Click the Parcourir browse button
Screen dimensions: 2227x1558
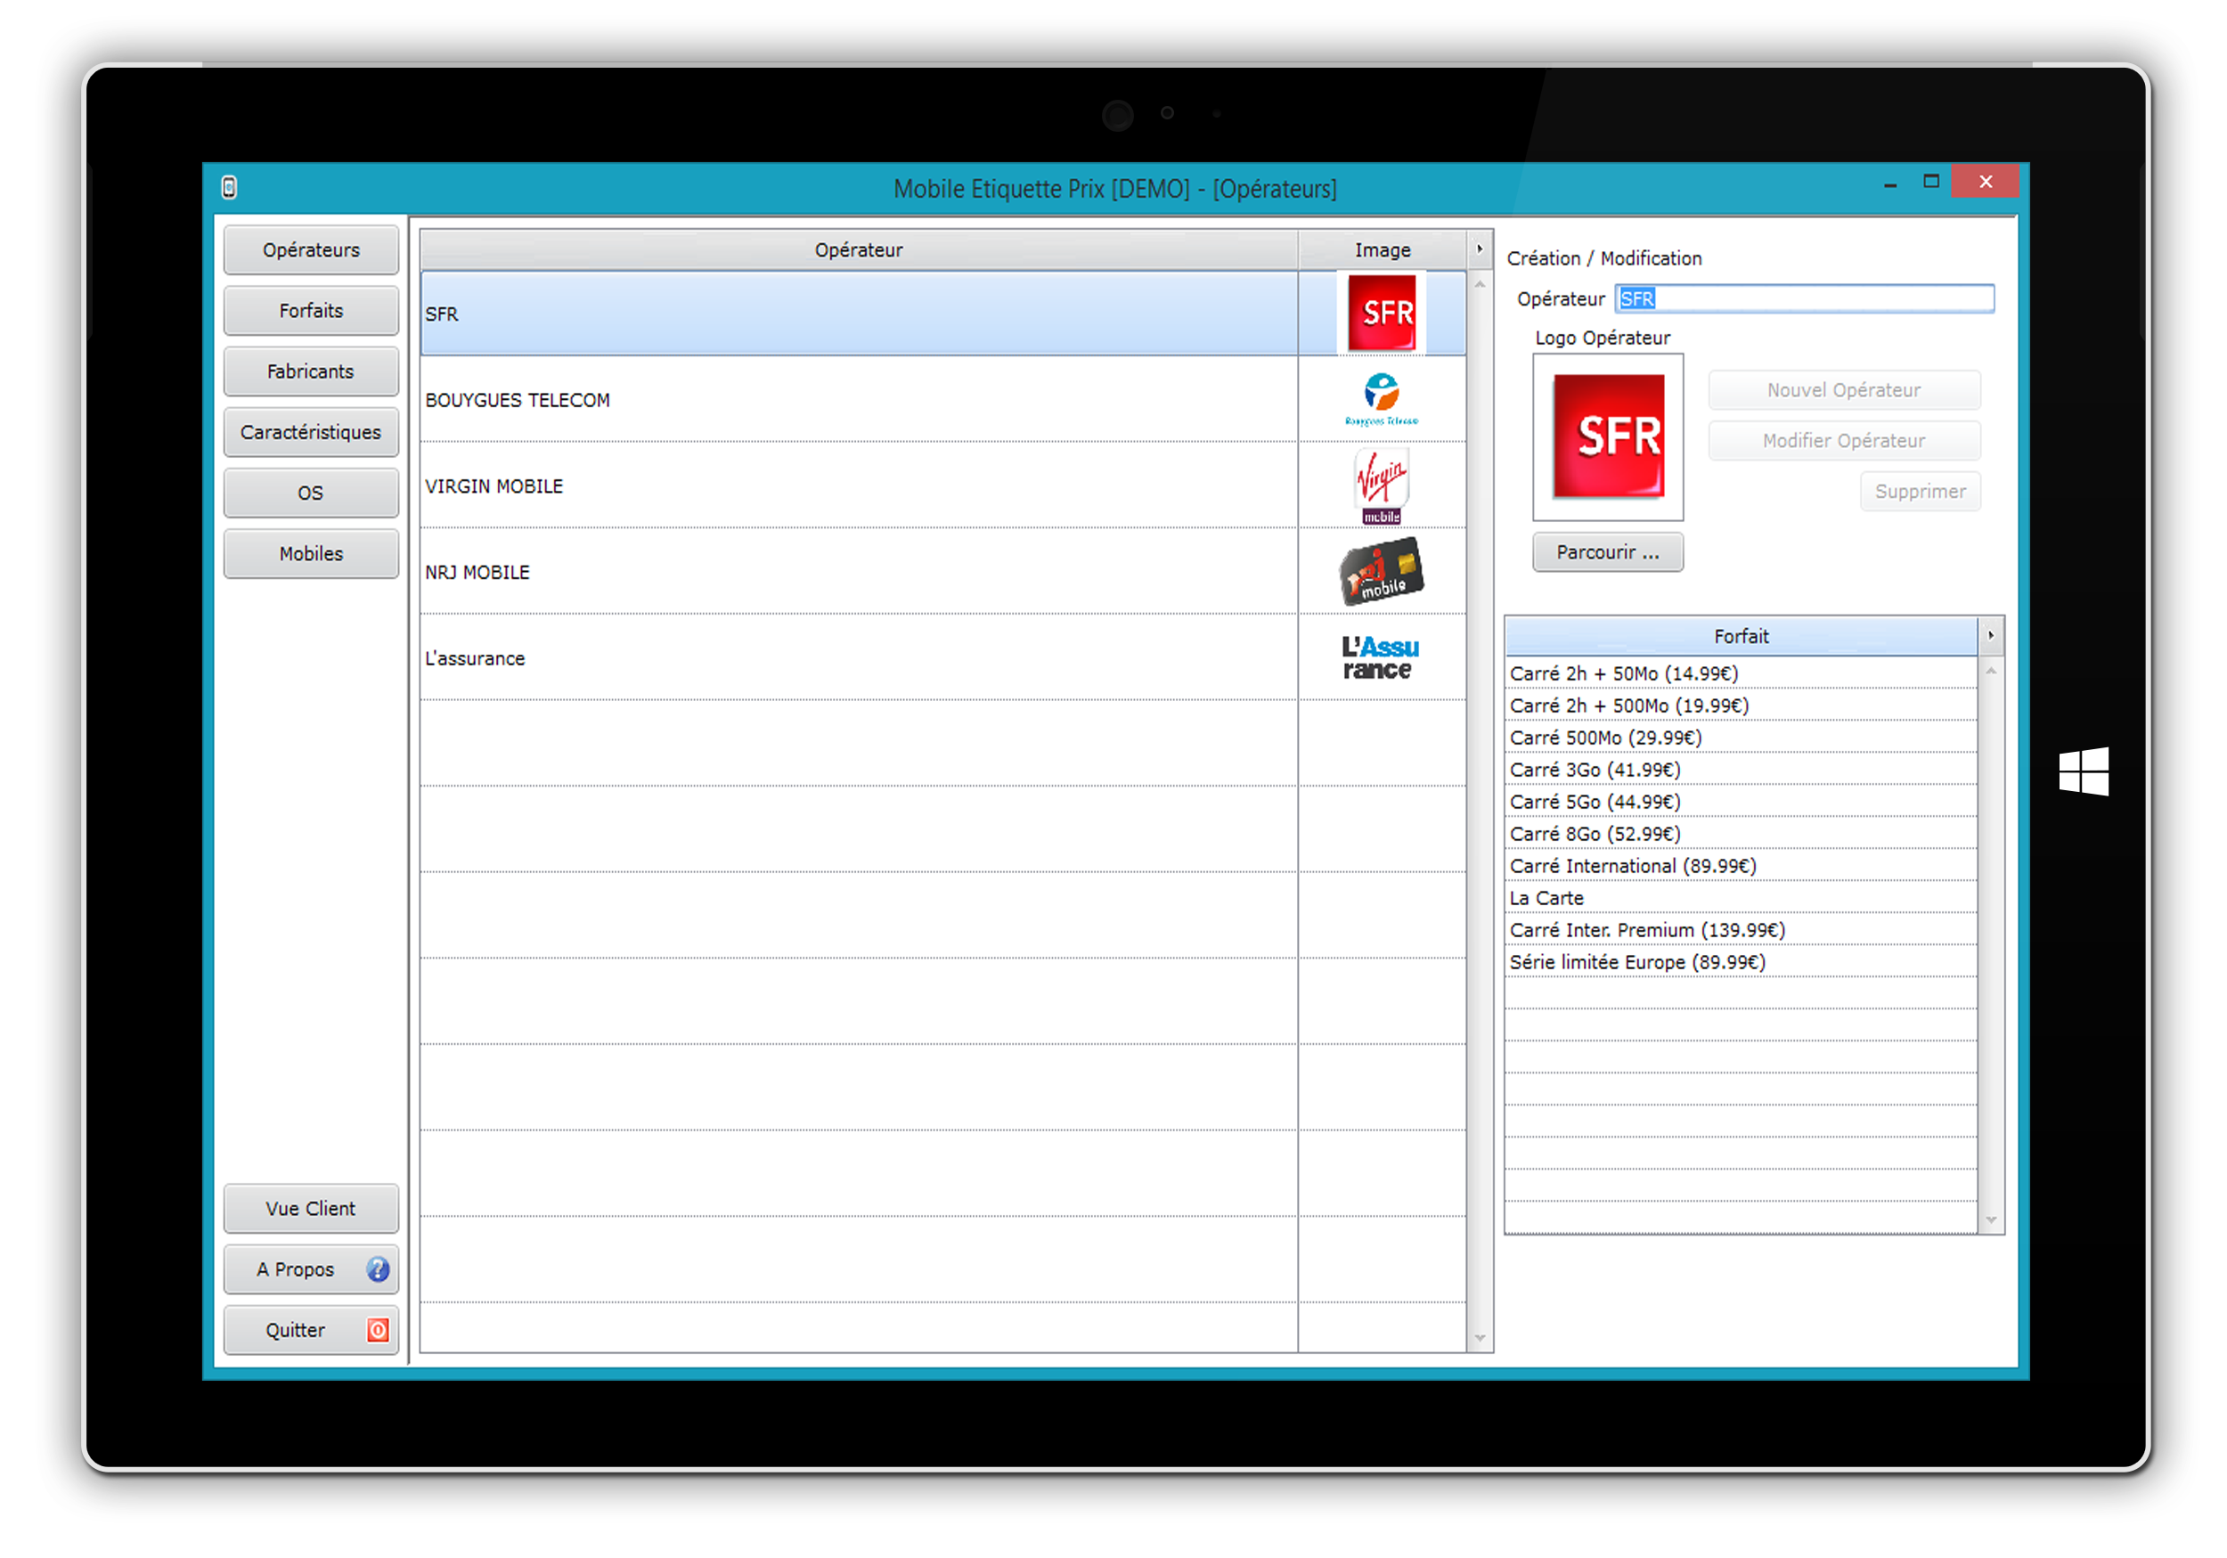coord(1607,552)
